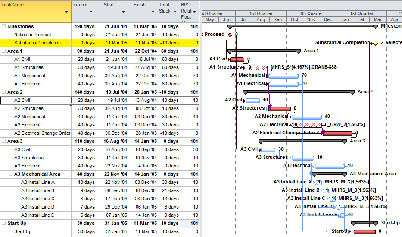The image size is (402, 237).
Task: Open the BPC Relat Float column dropdown
Action: coord(194,12)
